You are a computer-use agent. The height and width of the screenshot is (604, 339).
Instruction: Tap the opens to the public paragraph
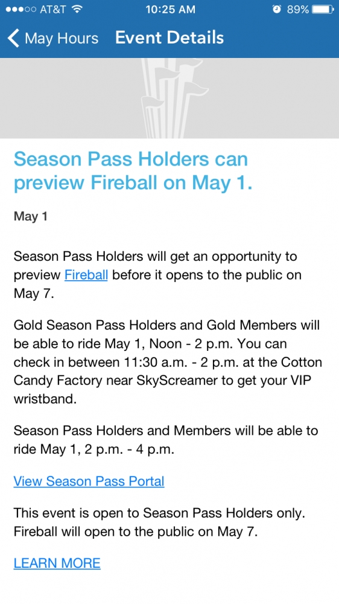point(158,275)
